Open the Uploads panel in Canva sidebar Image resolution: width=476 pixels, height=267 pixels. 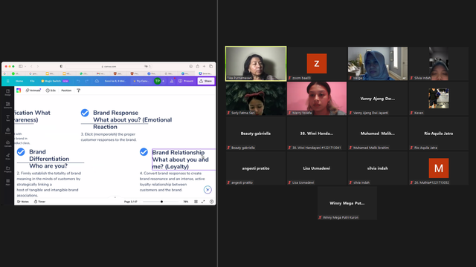[8, 143]
